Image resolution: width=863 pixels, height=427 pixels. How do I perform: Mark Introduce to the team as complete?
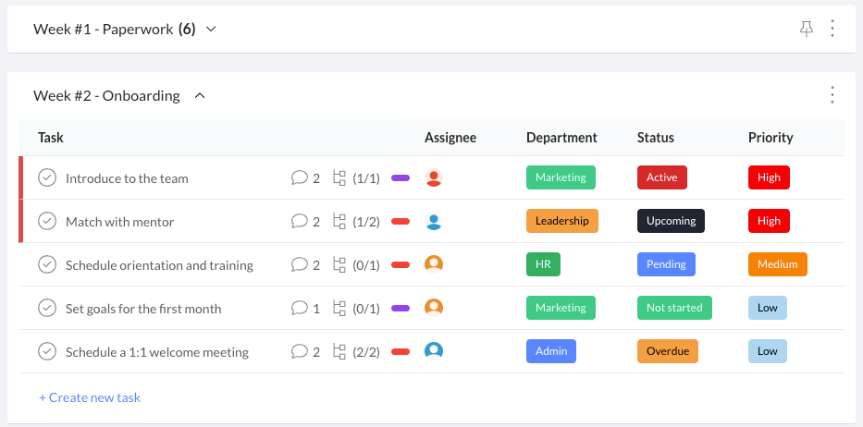[x=47, y=177]
